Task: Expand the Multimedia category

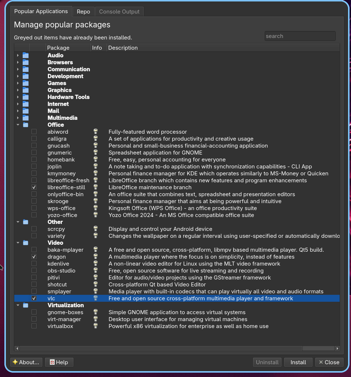Action: click(x=18, y=118)
